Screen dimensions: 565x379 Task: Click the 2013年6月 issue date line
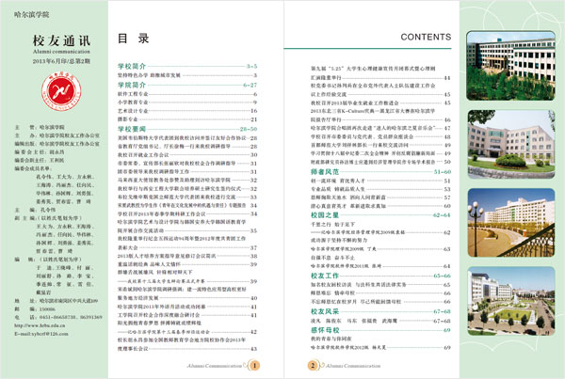pos(61,61)
